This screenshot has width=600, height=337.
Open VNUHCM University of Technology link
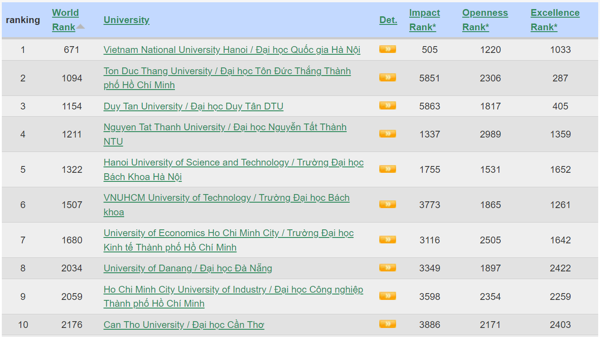coord(227,205)
